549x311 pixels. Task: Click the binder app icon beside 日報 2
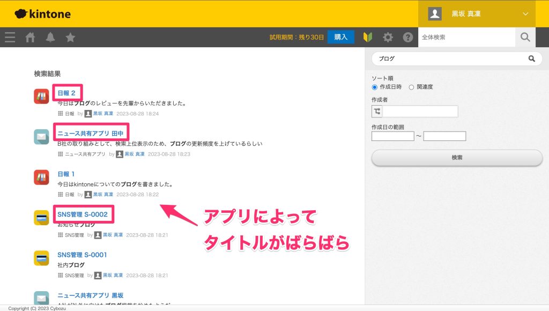click(x=41, y=97)
